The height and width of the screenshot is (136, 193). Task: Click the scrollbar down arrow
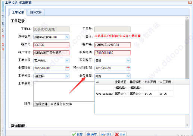(187, 125)
